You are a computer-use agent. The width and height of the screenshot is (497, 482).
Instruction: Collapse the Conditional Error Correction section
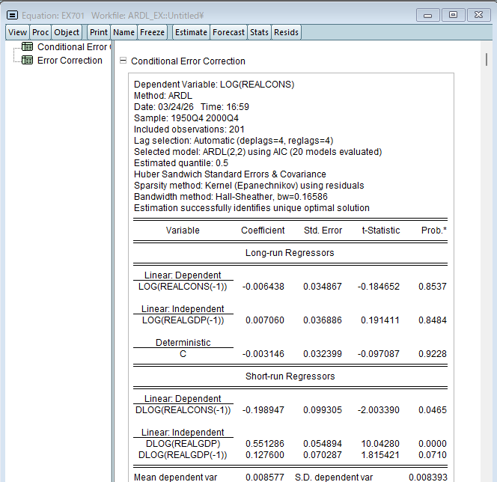pos(124,61)
